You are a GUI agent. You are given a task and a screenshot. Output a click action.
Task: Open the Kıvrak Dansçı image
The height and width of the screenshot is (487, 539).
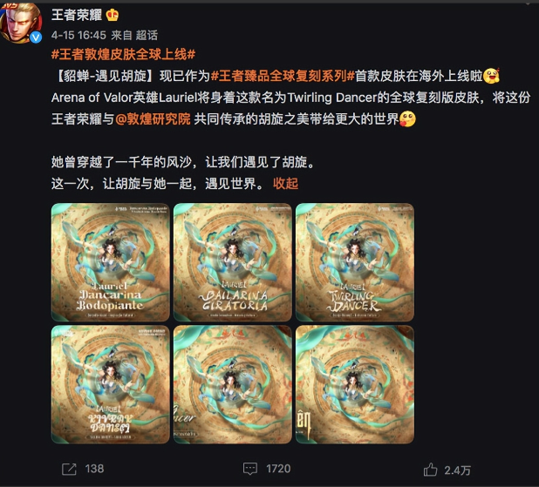[111, 384]
